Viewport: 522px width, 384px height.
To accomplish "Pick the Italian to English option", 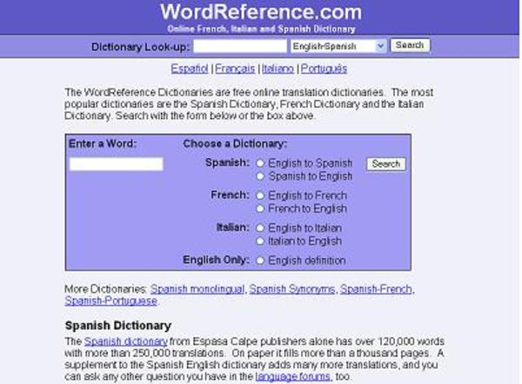I will [x=261, y=242].
